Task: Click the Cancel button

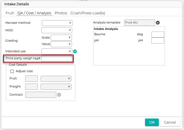Action: coord(170,122)
